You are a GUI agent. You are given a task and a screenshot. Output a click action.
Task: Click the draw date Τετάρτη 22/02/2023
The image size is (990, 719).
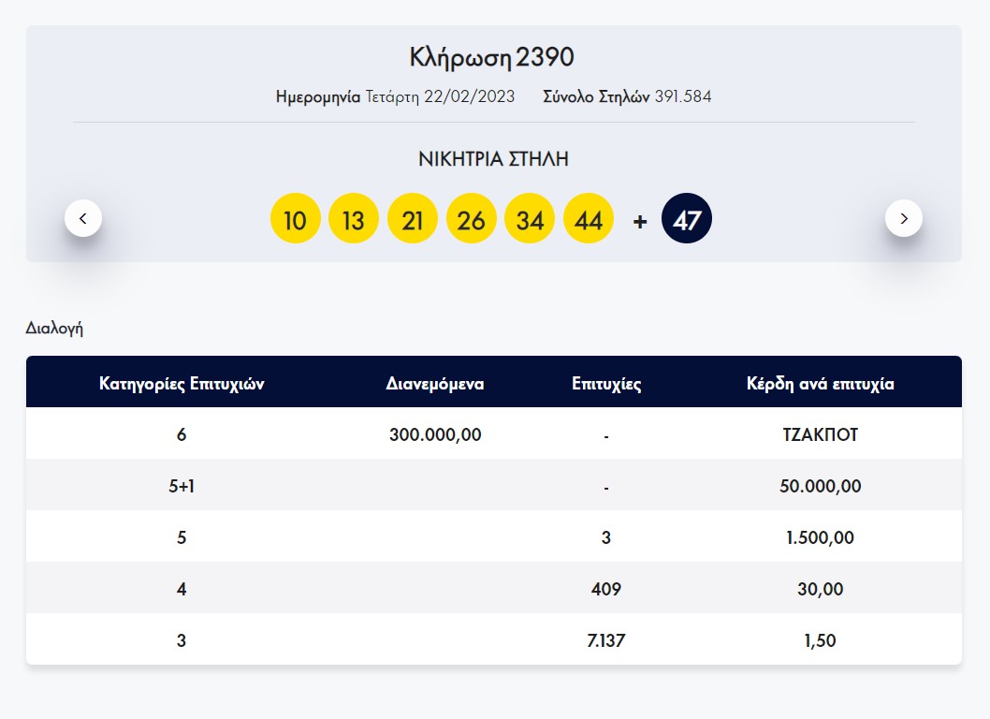pos(440,96)
